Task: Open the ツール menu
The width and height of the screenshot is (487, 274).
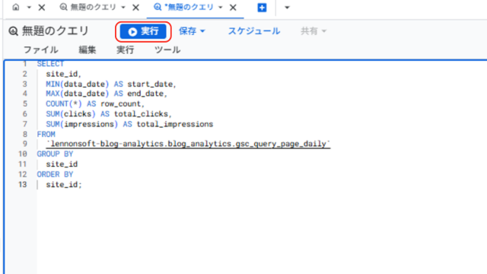Action: (x=167, y=49)
